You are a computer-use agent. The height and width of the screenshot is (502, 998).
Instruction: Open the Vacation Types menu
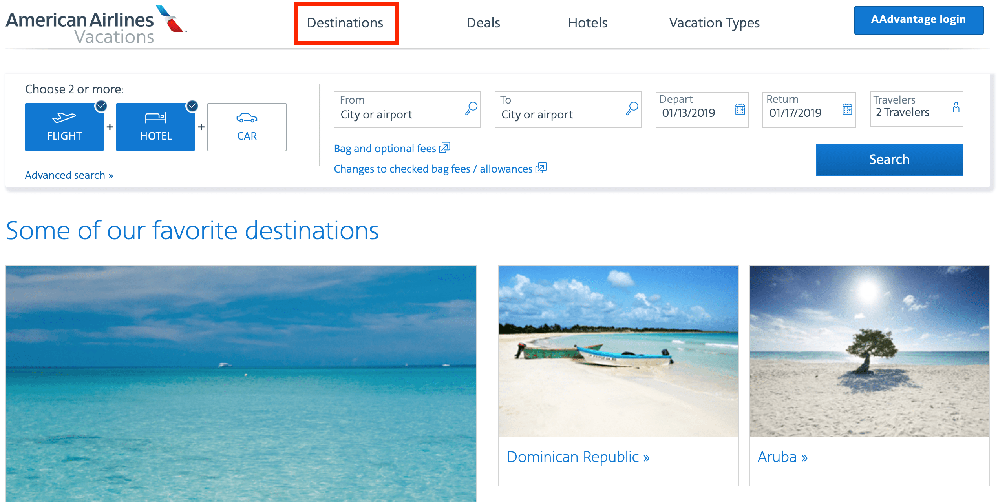714,23
